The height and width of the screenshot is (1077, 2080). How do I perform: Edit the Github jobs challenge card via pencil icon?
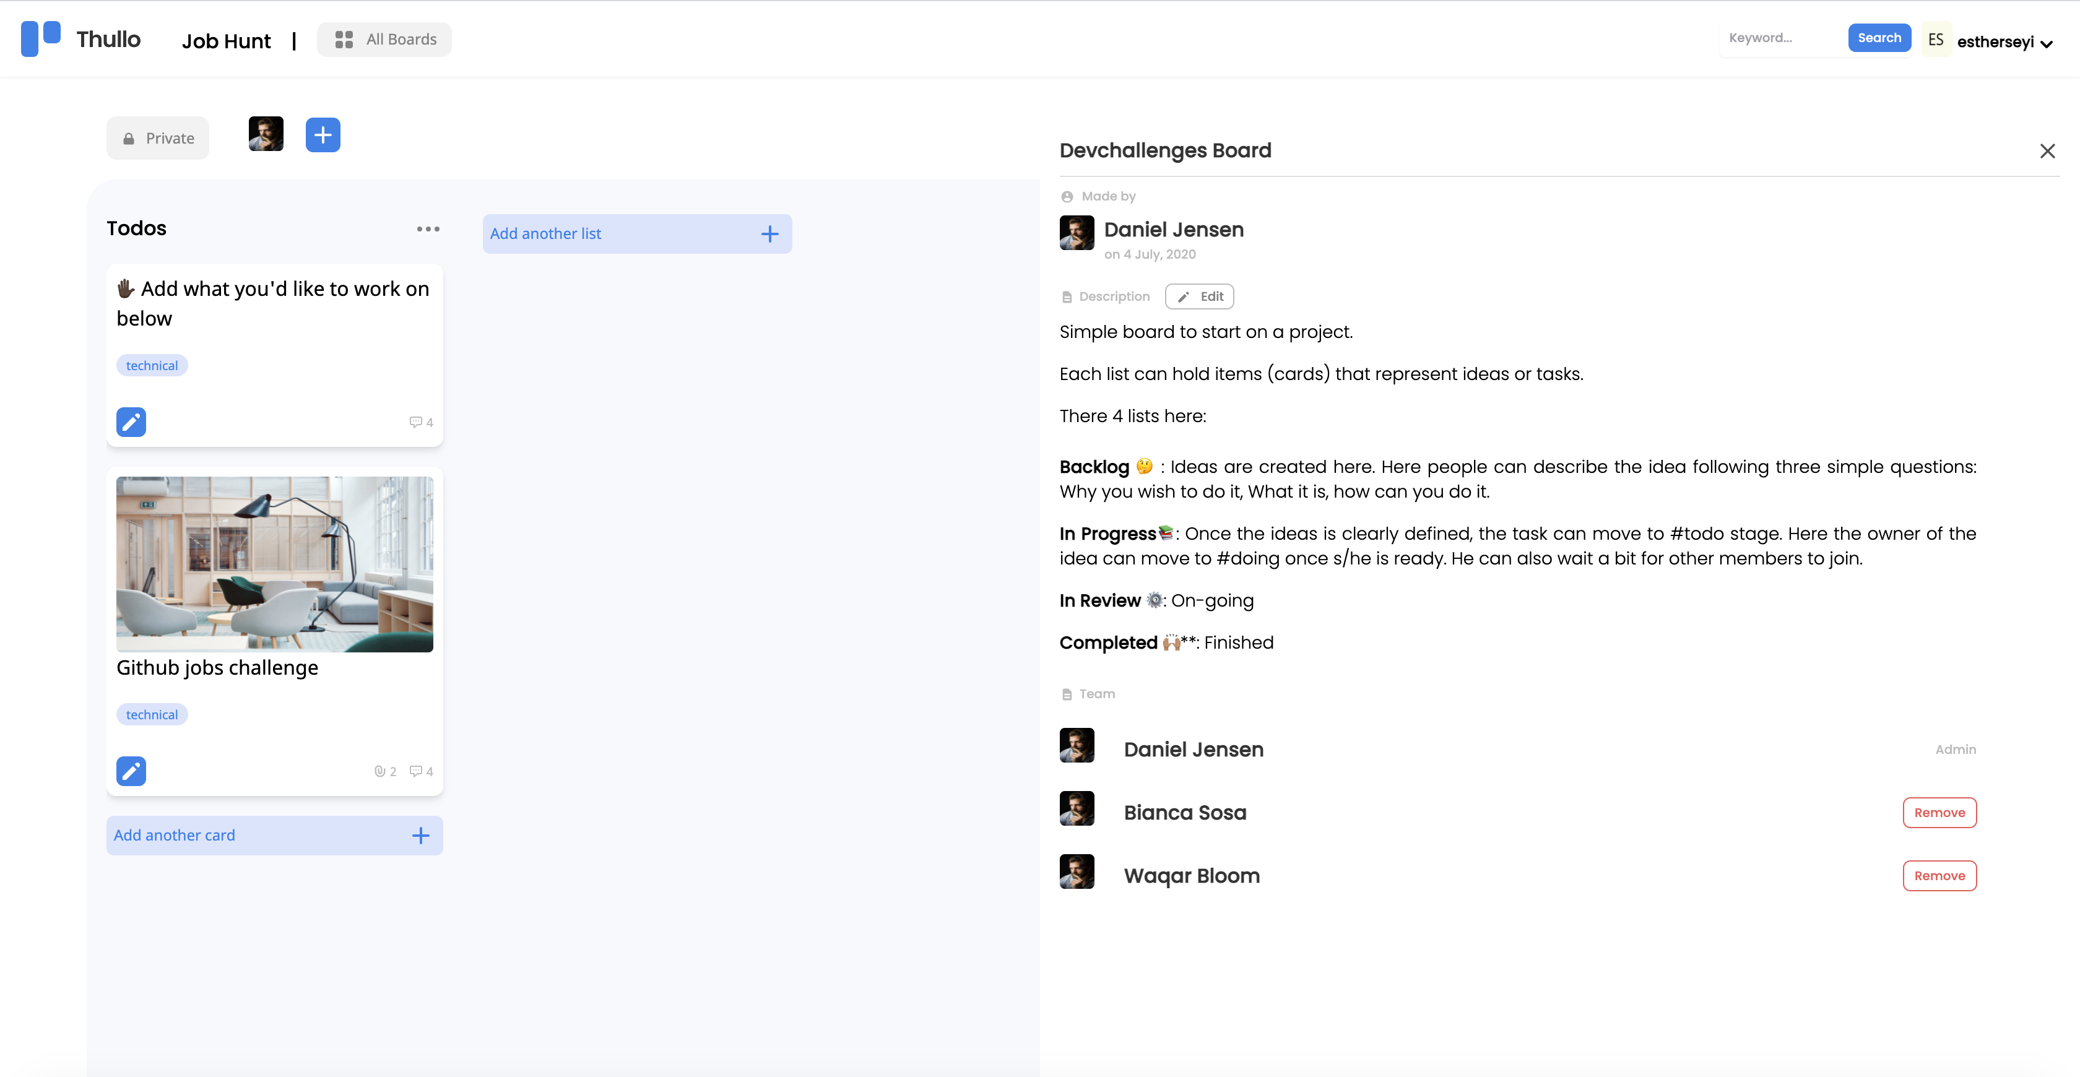[131, 771]
